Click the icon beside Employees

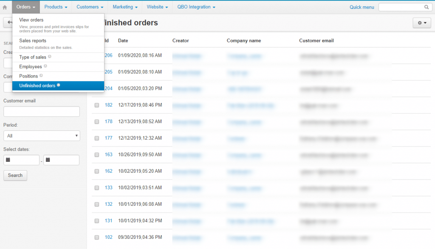tap(45, 66)
